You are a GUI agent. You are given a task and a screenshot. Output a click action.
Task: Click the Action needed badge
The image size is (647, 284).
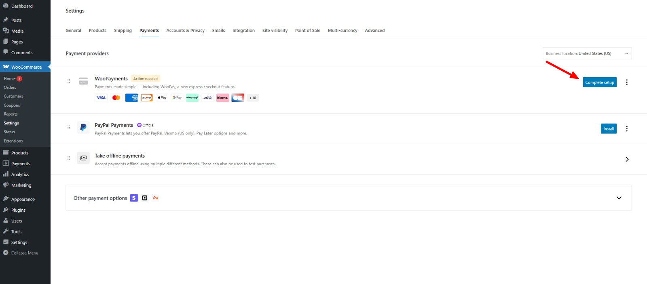coord(146,79)
